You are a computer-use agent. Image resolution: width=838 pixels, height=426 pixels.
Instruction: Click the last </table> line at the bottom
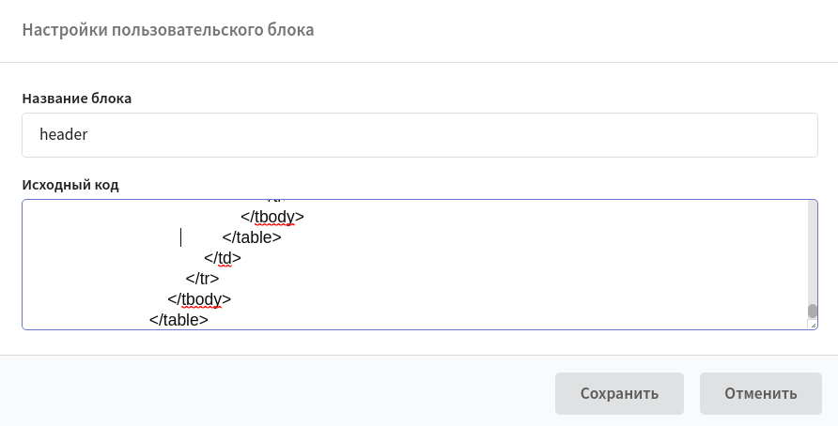(x=178, y=320)
